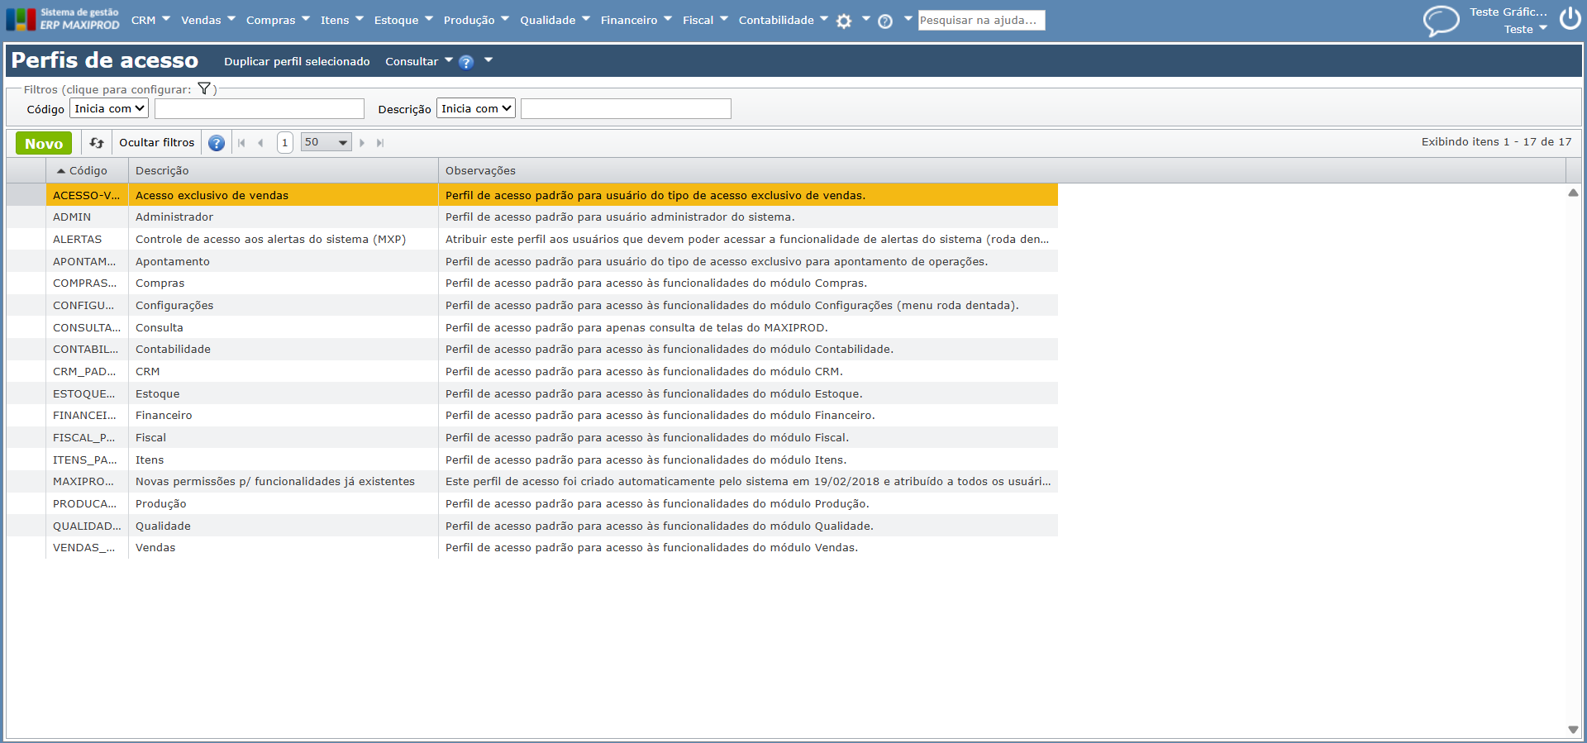Select the 'Acesso exclusivo de vendas' cell

point(283,195)
